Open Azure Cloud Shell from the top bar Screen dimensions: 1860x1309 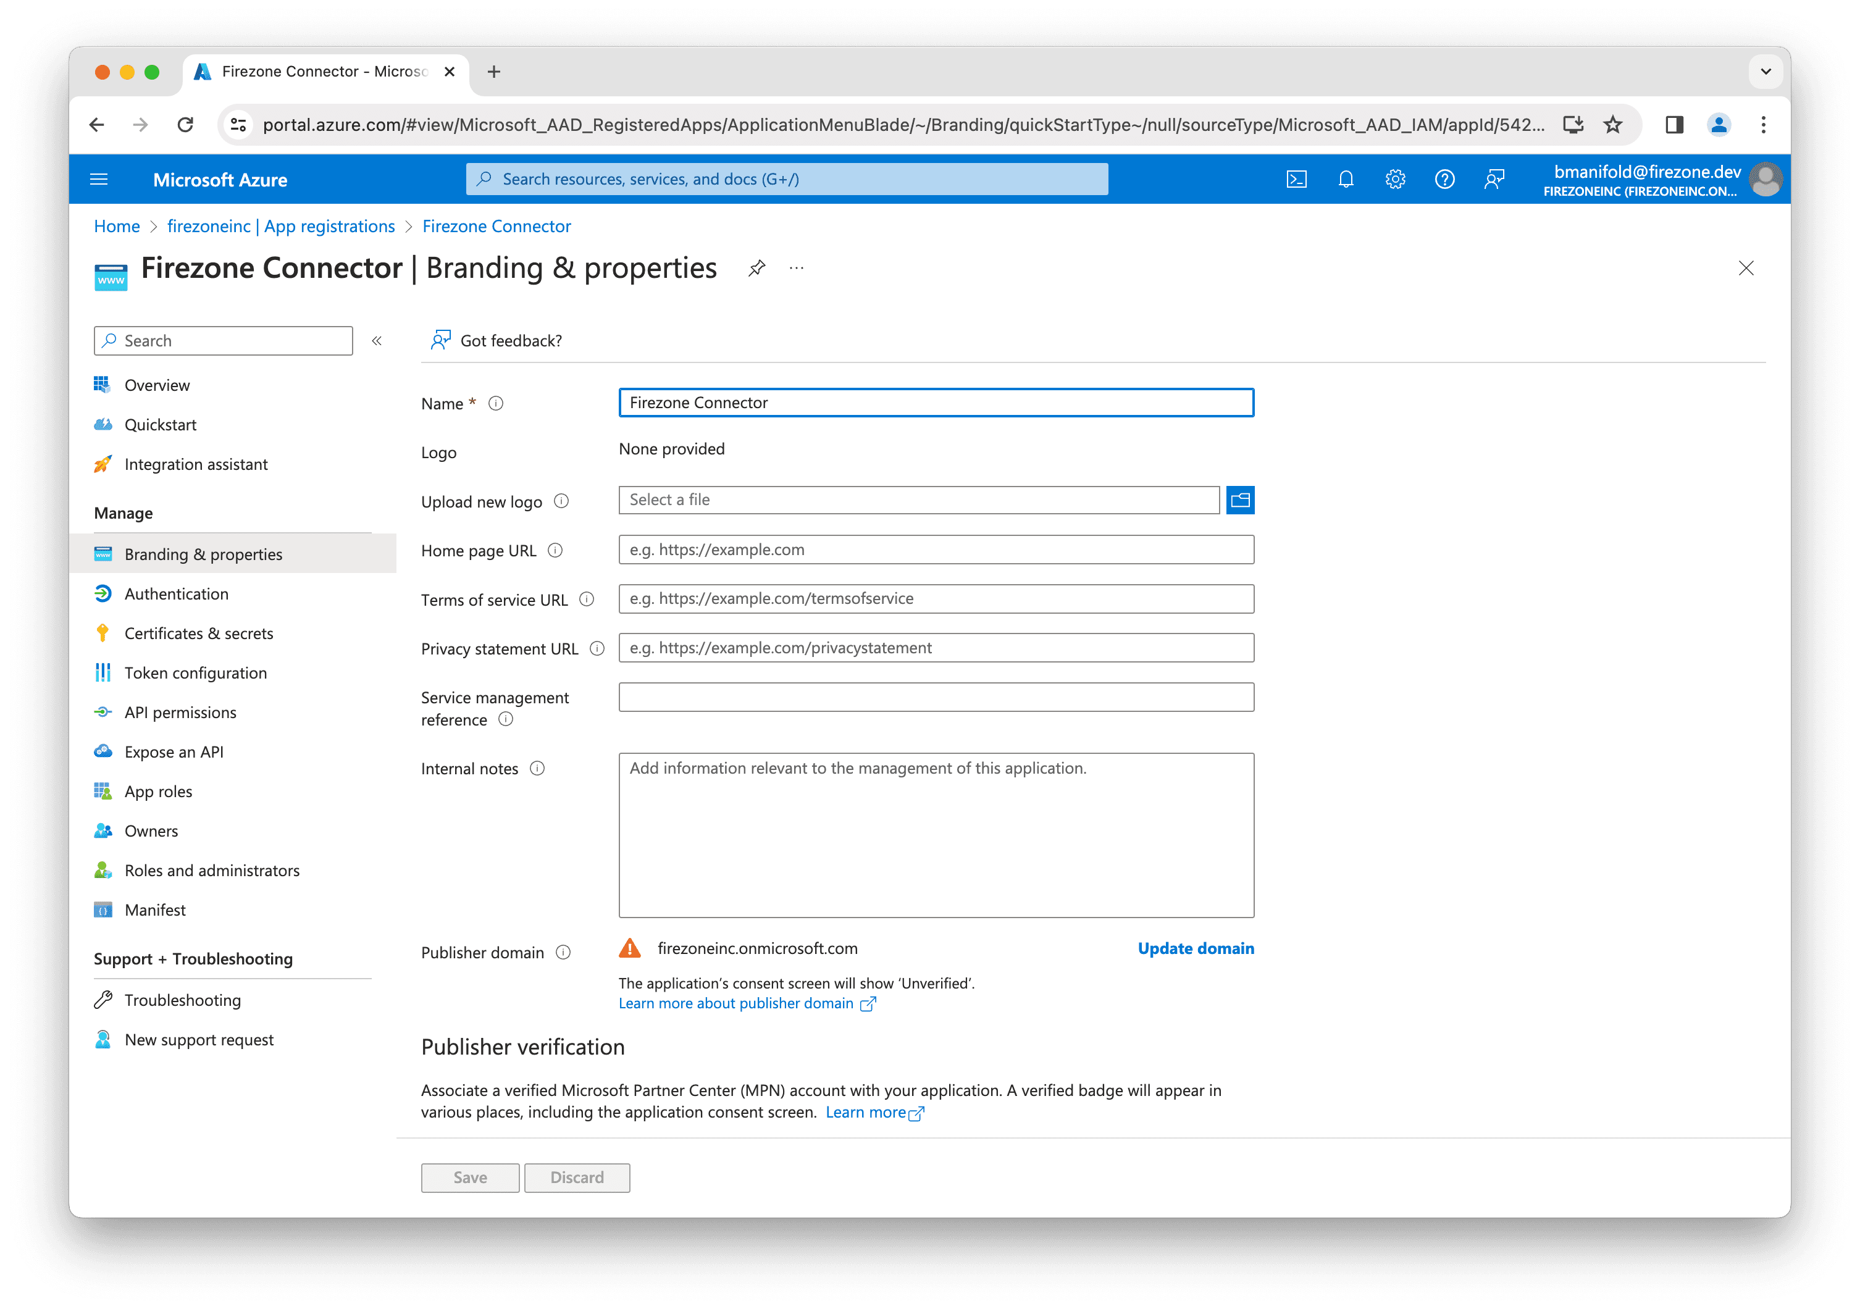1296,179
